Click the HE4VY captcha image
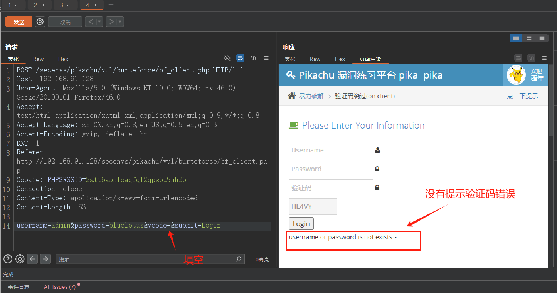The width and height of the screenshot is (557, 293). point(313,206)
